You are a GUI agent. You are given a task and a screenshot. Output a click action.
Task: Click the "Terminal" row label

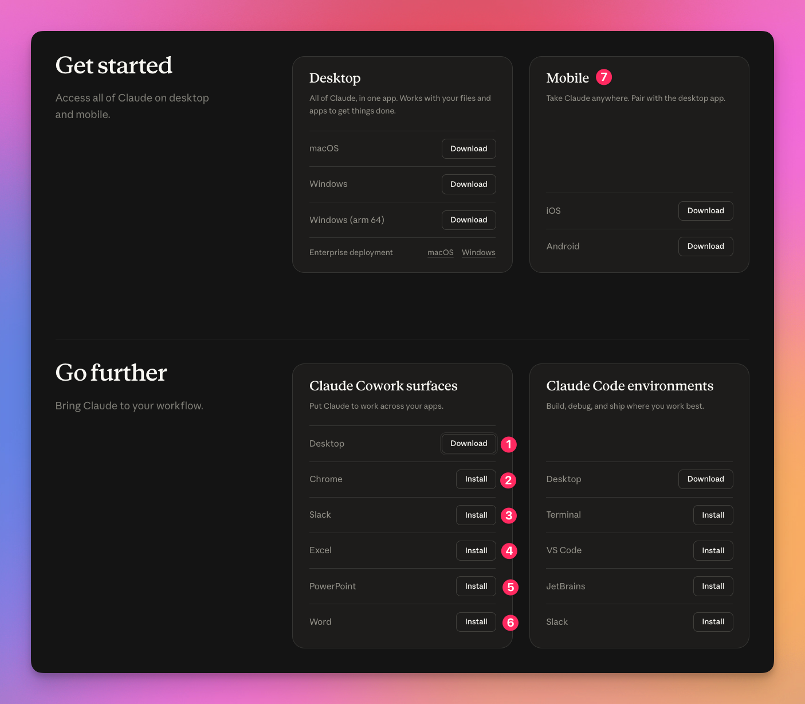(564, 515)
